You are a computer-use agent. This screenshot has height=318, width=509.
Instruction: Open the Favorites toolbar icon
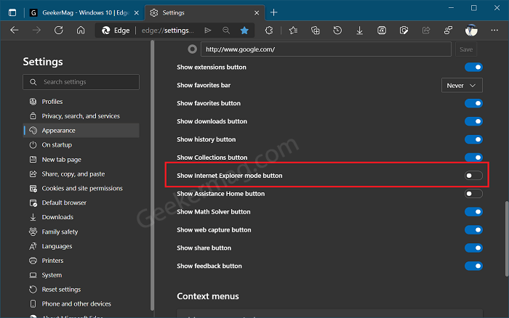pyautogui.click(x=293, y=30)
